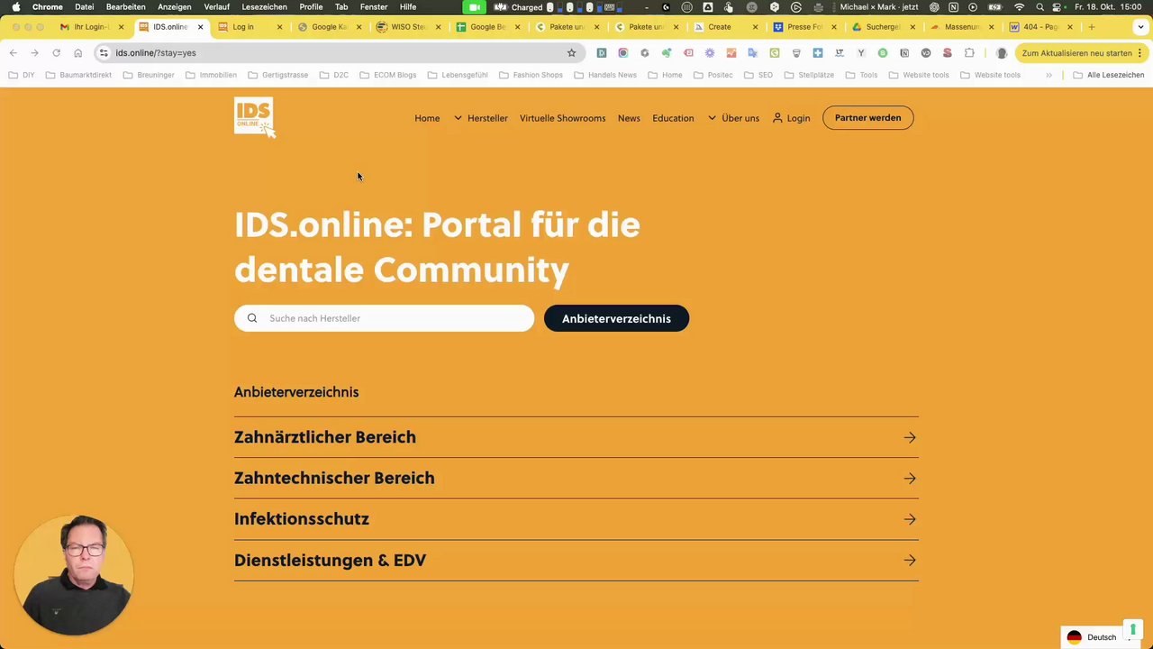Open the Lesezeichen menu
Screen dimensions: 1153x649
pos(264,7)
